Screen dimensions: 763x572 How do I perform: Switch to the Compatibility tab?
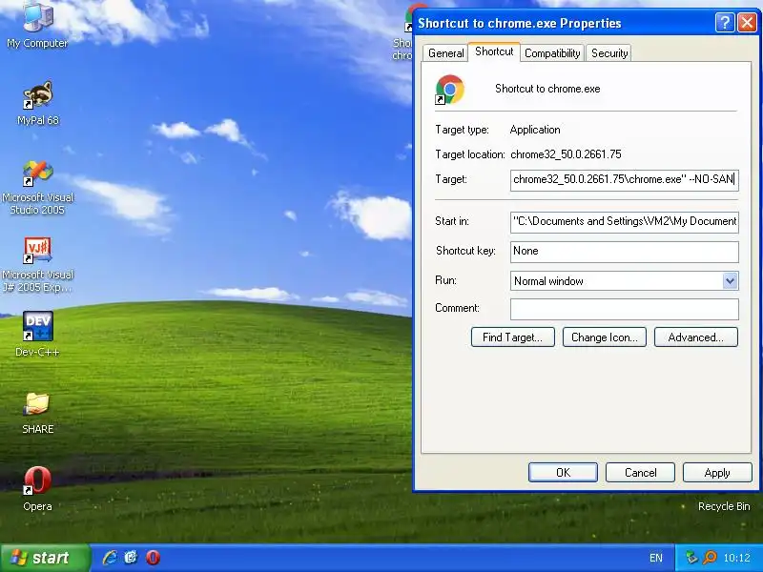pos(552,53)
